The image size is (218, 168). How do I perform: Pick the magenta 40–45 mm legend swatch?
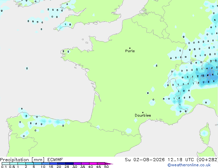click(x=93, y=164)
